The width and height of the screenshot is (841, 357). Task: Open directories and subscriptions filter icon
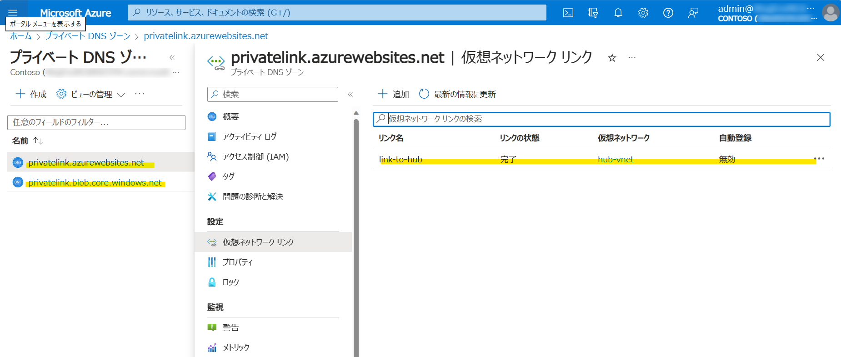click(x=593, y=13)
